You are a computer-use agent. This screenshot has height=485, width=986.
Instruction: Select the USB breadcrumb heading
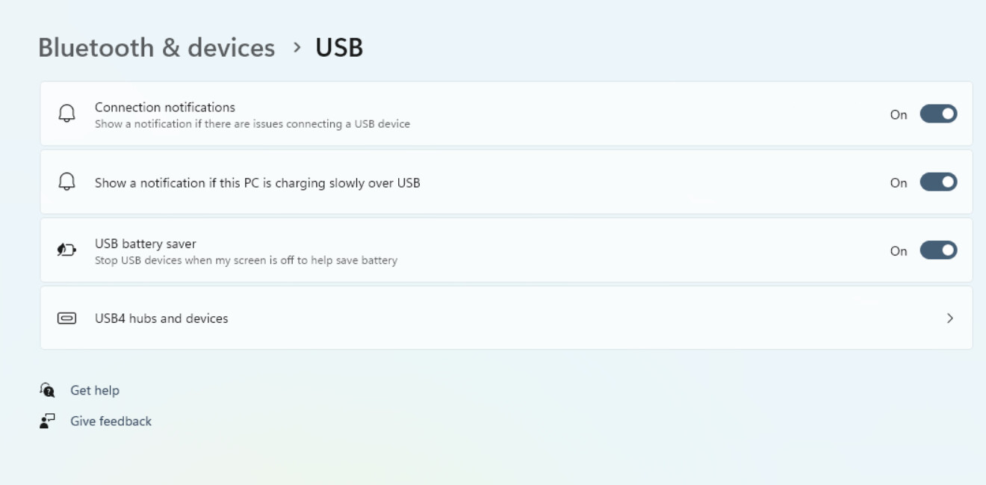(339, 48)
